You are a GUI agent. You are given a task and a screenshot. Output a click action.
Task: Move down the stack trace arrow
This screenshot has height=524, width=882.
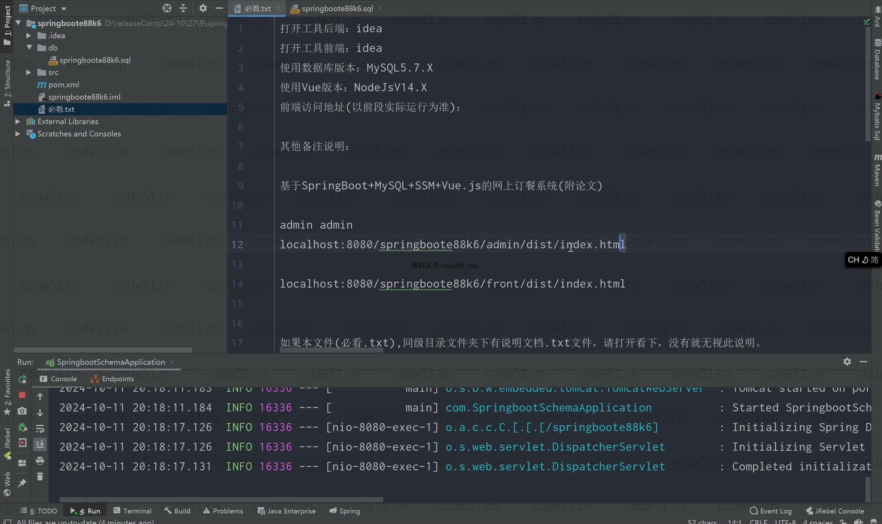pos(40,412)
